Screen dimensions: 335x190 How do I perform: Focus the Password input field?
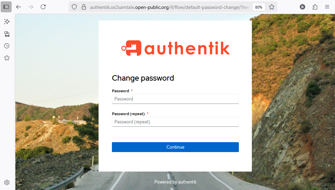175,99
